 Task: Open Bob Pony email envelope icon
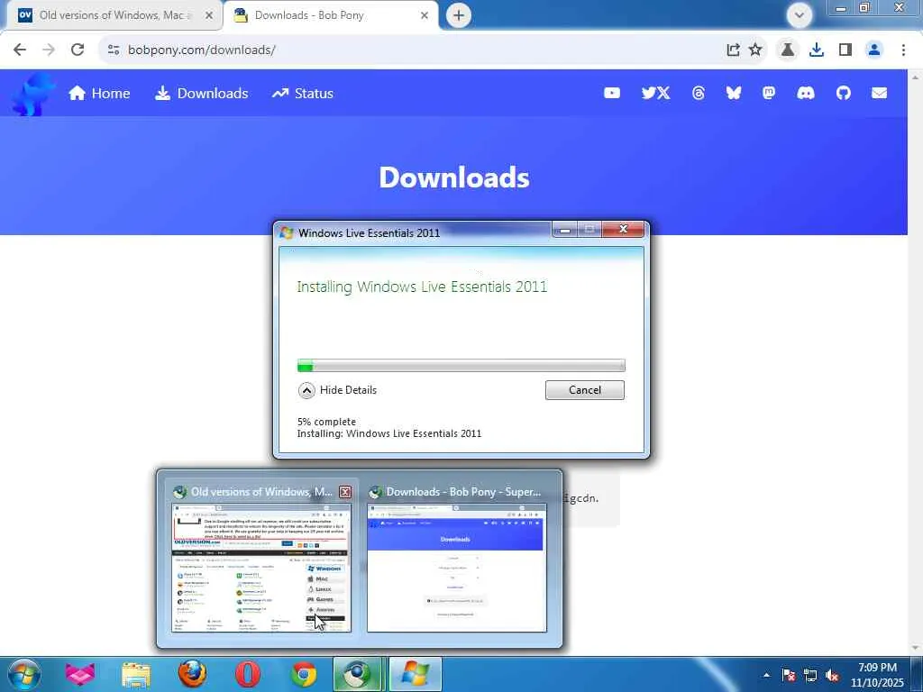(879, 93)
